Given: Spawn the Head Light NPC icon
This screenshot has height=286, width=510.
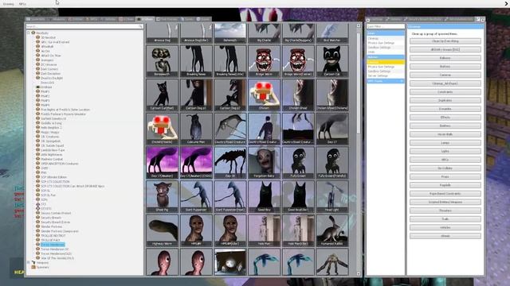Looking at the screenshot, I should (331, 196).
